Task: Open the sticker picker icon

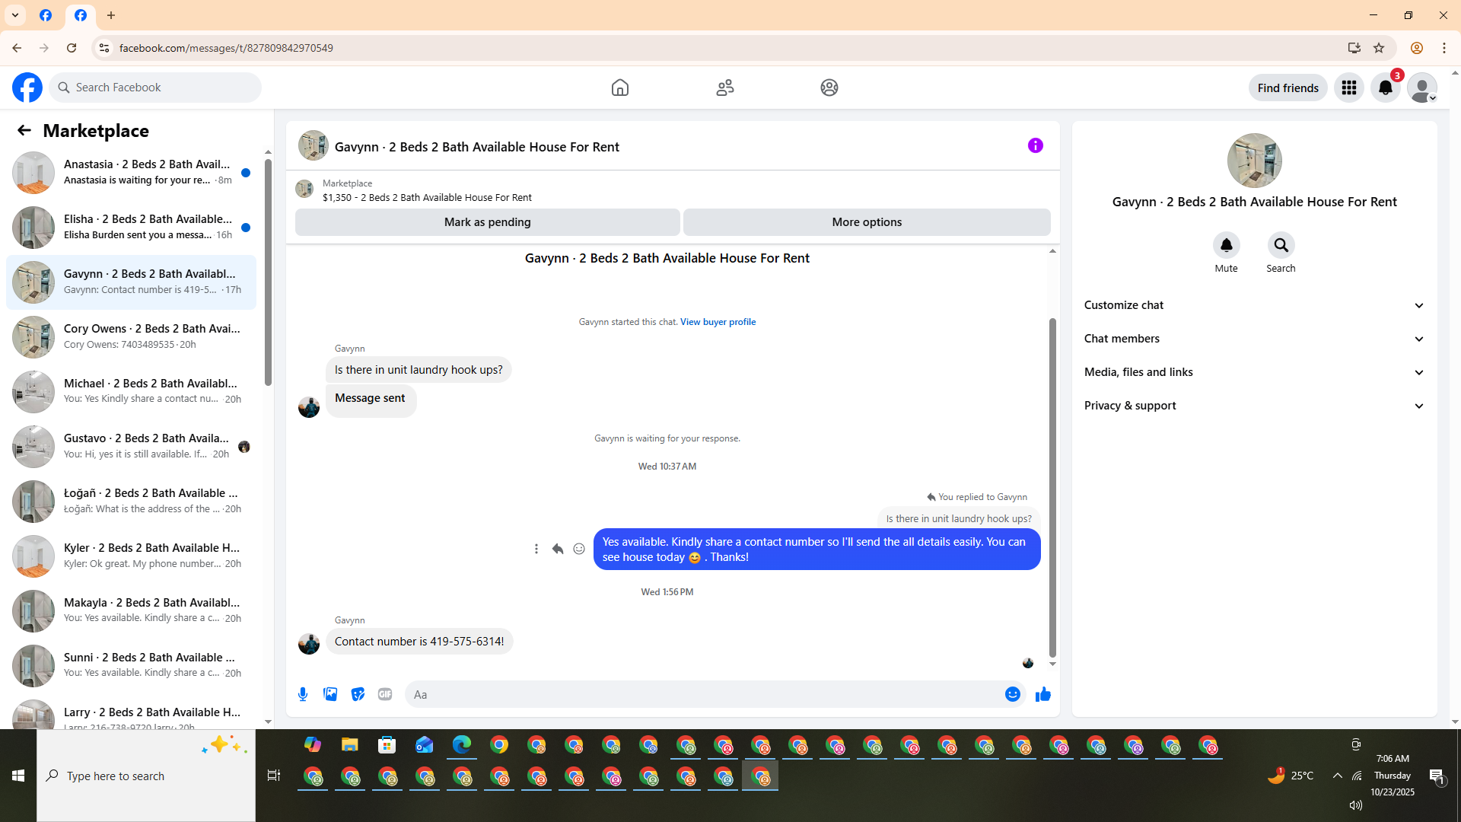Action: [x=358, y=694]
